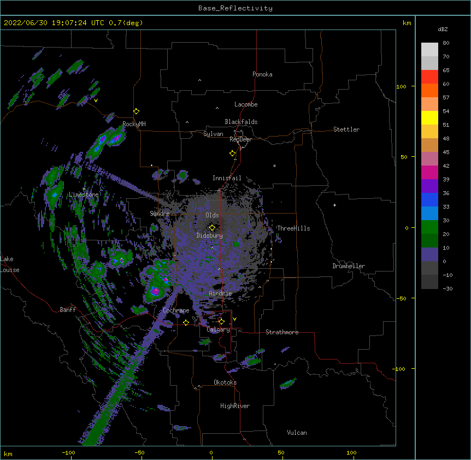Click the Base_Reflectivity title

tap(236, 8)
